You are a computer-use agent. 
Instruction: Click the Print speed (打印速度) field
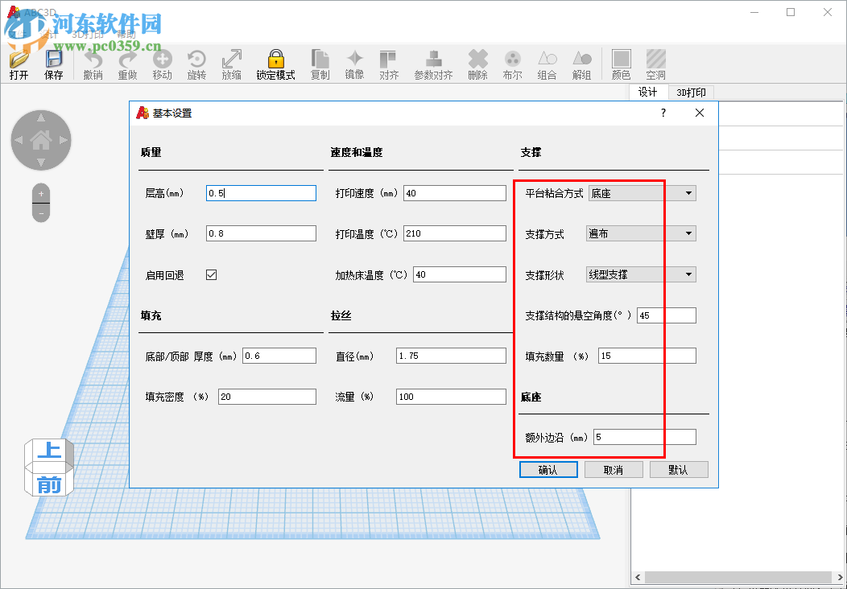pos(455,193)
